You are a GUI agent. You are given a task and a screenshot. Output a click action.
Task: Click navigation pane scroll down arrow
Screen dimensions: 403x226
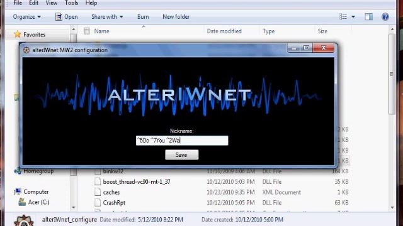(x=74, y=207)
